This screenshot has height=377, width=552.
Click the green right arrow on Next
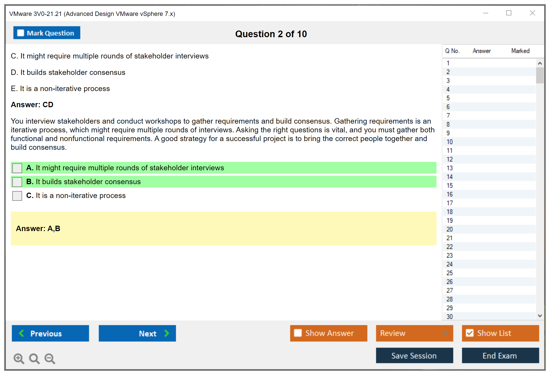tap(167, 333)
